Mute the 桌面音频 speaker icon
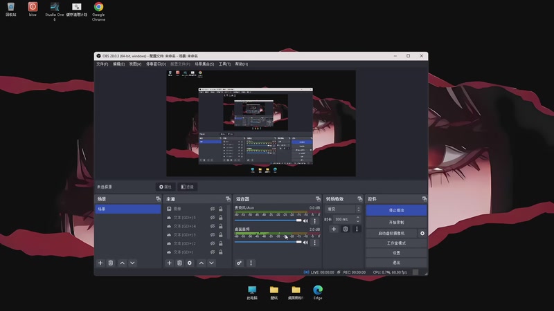Screen dimensions: 554x311 tap(305, 243)
